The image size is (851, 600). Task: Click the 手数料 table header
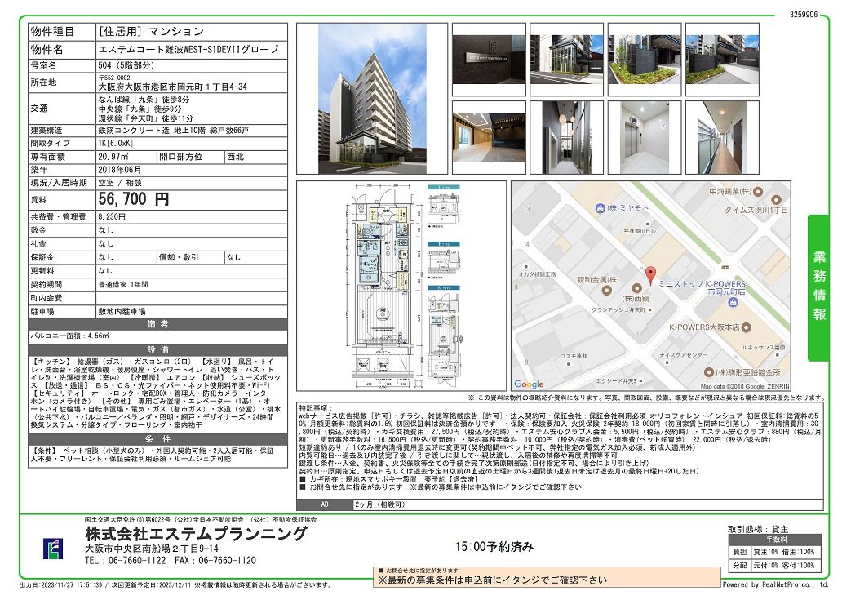(776, 540)
